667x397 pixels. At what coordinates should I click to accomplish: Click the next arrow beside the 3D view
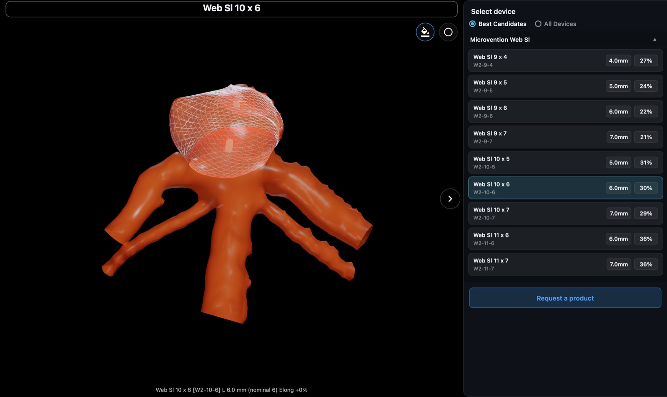[450, 198]
